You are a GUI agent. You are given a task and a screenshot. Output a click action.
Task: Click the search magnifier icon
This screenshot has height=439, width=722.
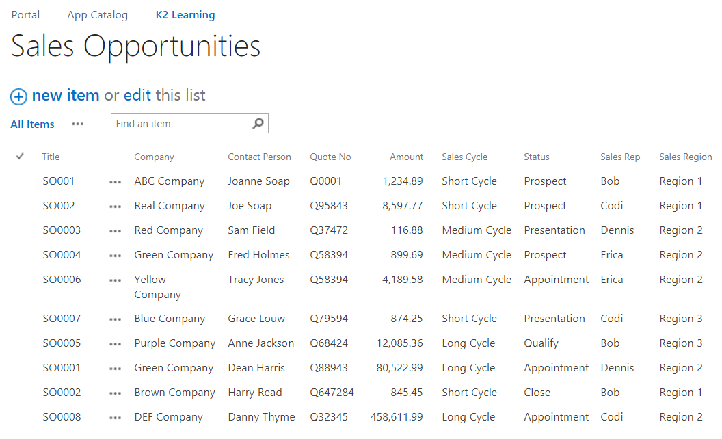pyautogui.click(x=258, y=124)
